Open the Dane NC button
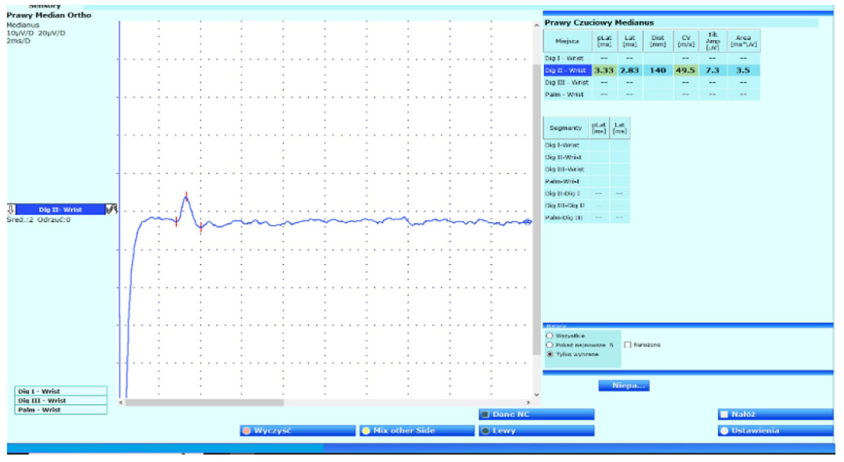This screenshot has width=844, height=462. tap(536, 414)
